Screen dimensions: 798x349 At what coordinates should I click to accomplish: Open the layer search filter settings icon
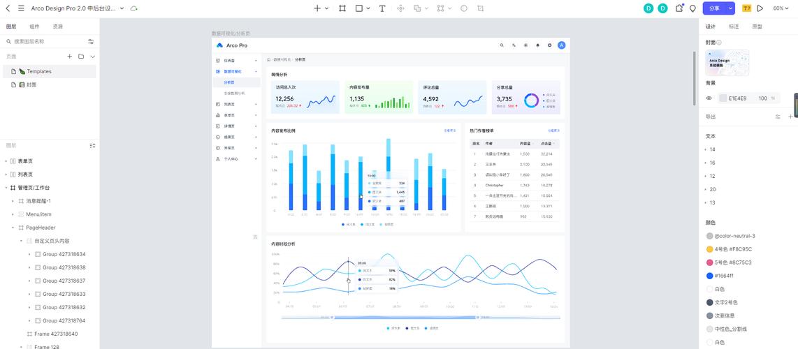pyautogui.click(x=91, y=42)
